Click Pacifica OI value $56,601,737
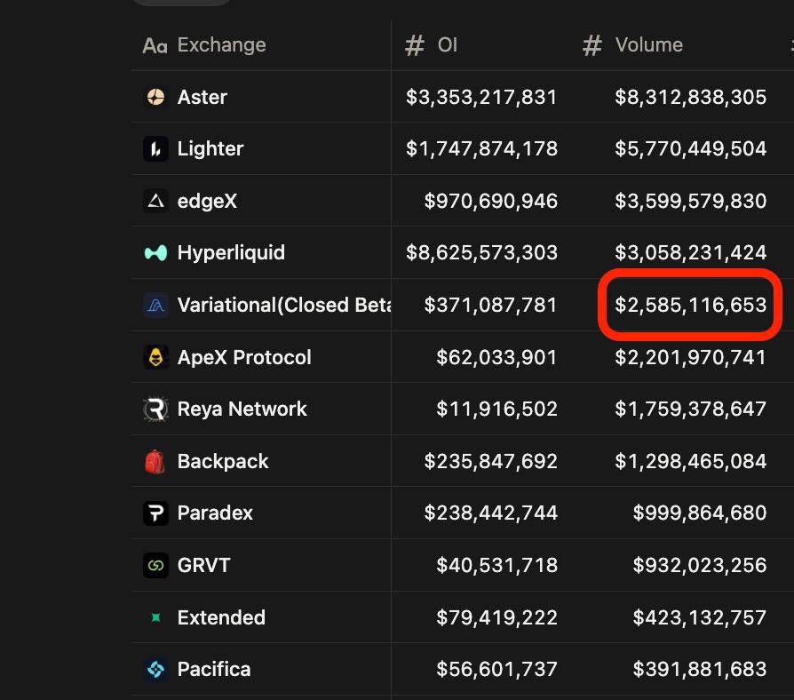Viewport: 794px width, 700px height. tap(496, 669)
